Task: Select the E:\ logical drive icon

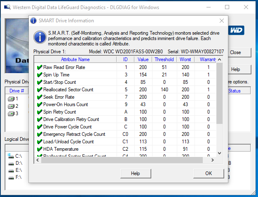Action: [x=11, y=171]
